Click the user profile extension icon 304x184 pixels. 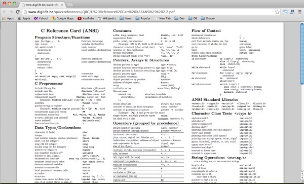(x=292, y=12)
